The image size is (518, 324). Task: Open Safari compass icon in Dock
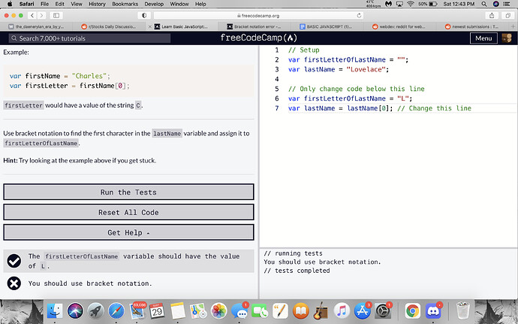pyautogui.click(x=116, y=311)
